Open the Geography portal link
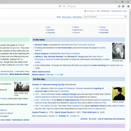Screen dimensions: 131x131 click(x=51, y=32)
